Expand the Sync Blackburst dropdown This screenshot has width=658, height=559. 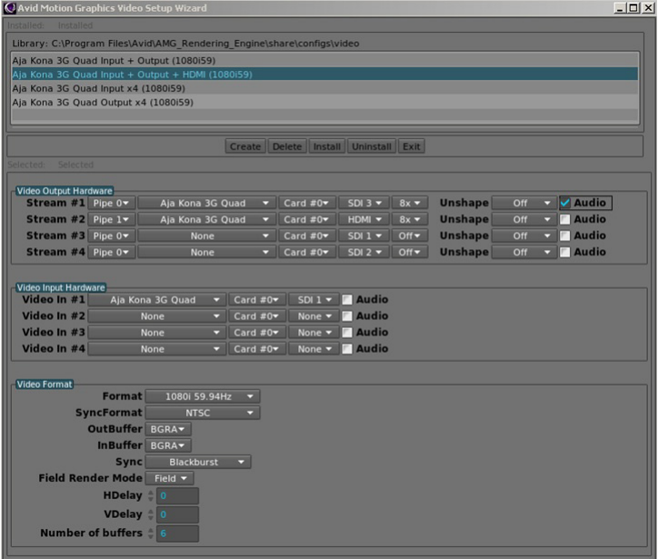(x=197, y=462)
